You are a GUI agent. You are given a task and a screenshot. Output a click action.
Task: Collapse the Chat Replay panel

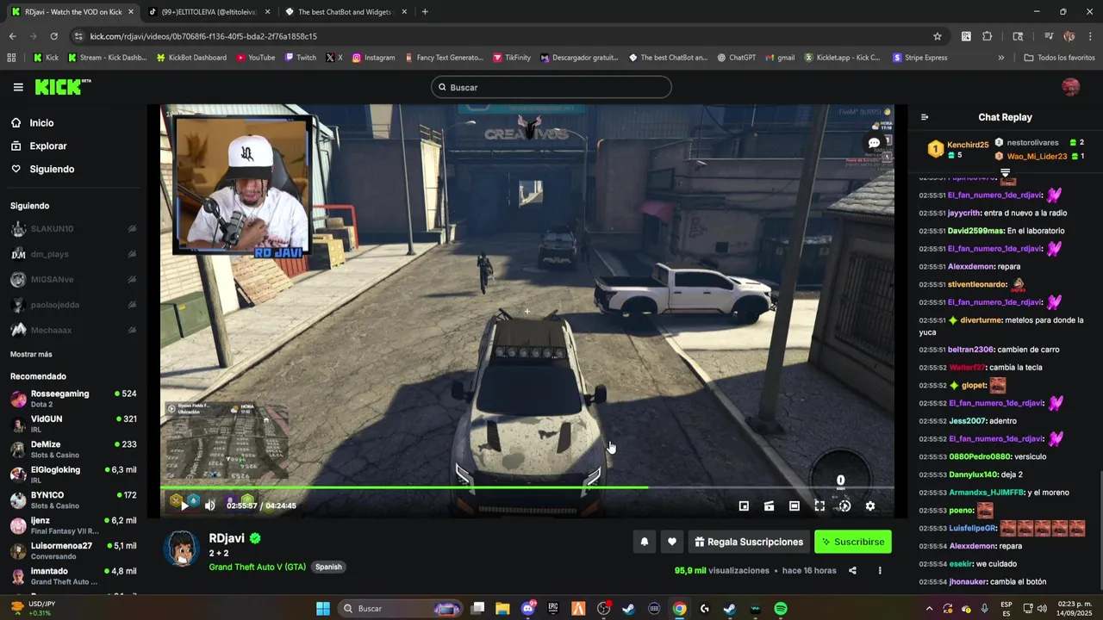[x=925, y=117]
